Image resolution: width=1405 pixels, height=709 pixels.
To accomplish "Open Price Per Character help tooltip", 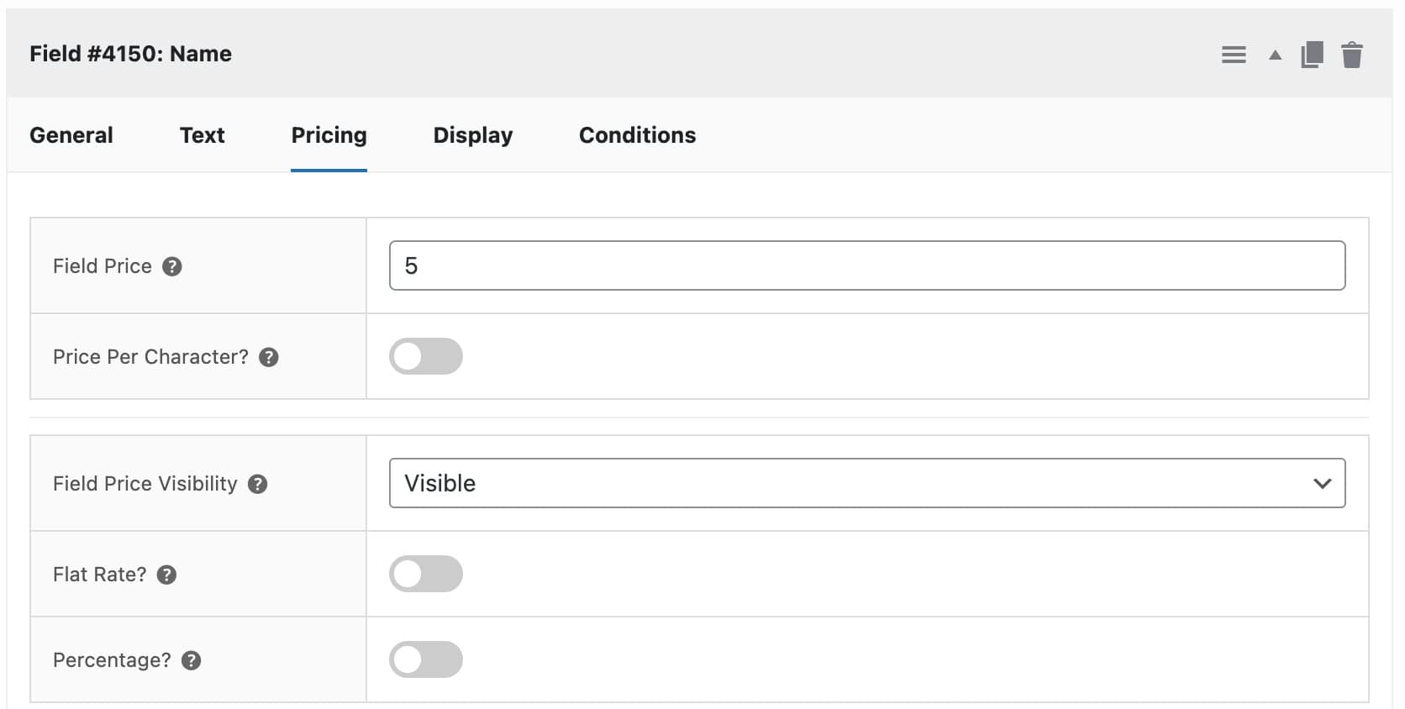I will point(269,357).
